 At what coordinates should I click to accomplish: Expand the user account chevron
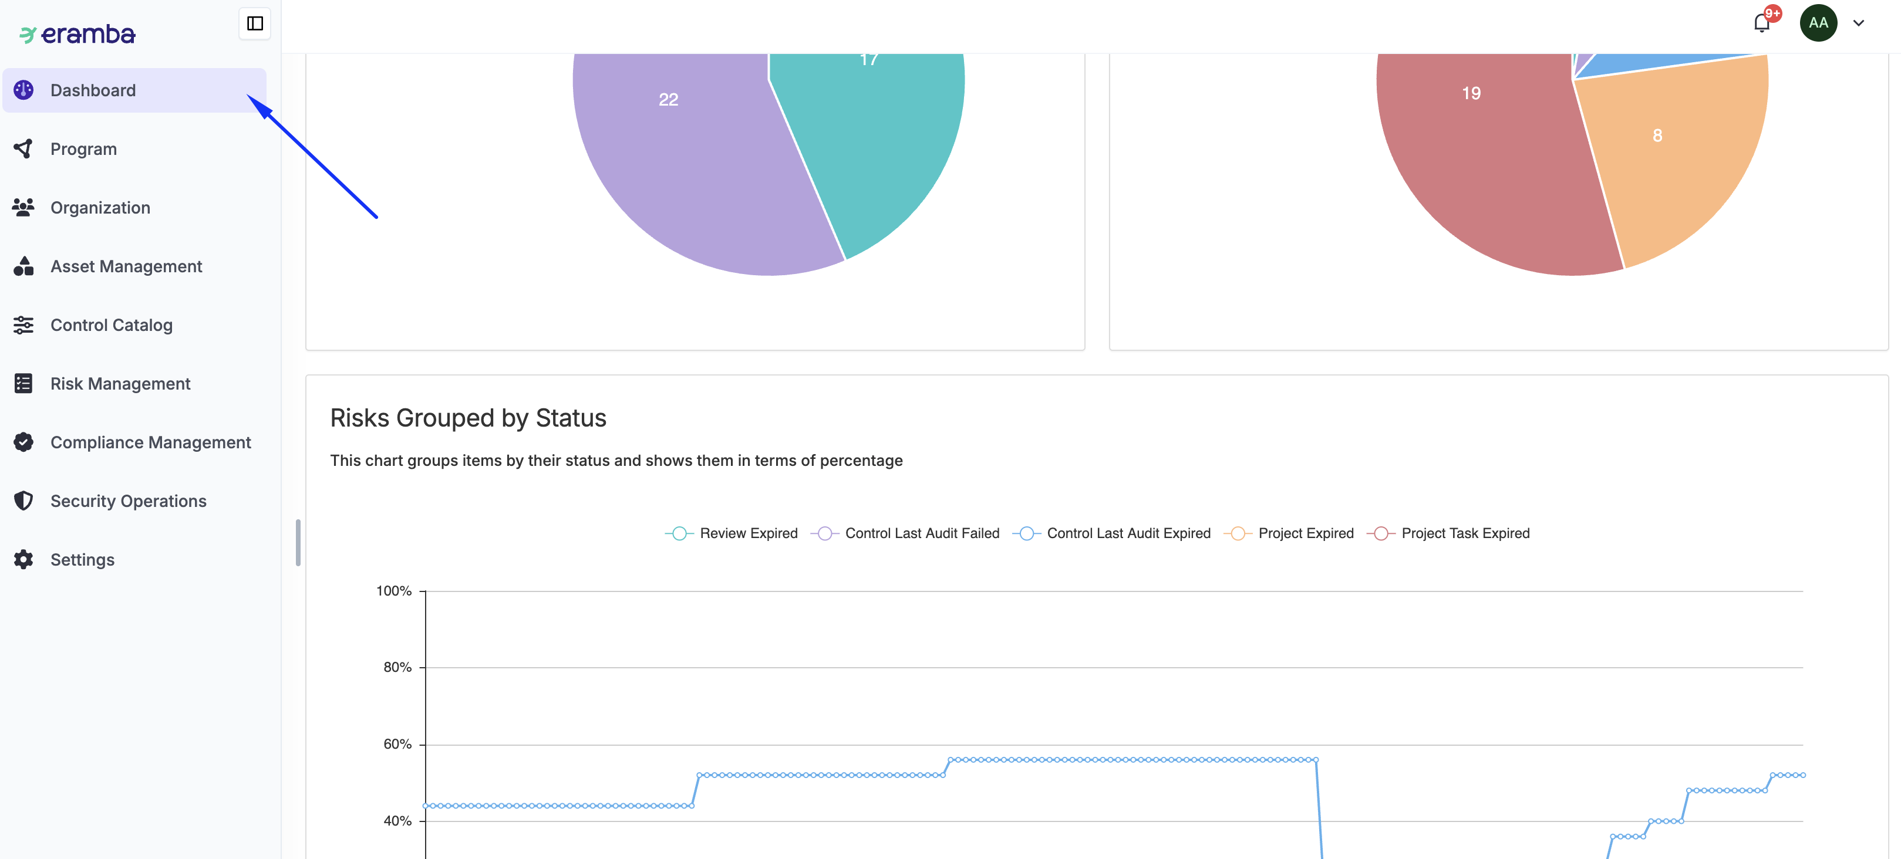click(x=1859, y=23)
